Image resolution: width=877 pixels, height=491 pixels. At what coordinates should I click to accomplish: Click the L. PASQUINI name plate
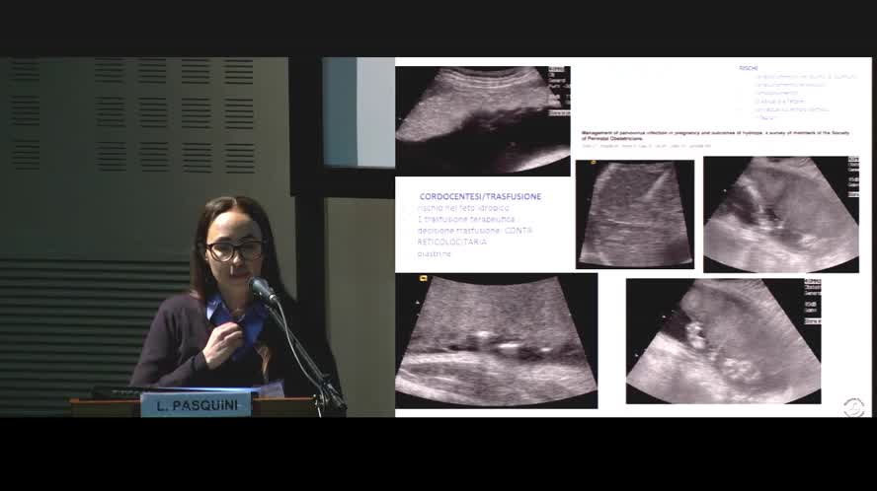tap(197, 405)
